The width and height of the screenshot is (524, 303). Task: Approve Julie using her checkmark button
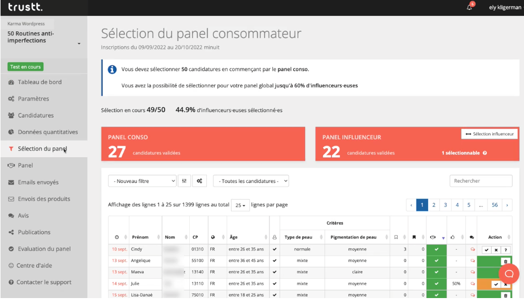tap(495, 284)
